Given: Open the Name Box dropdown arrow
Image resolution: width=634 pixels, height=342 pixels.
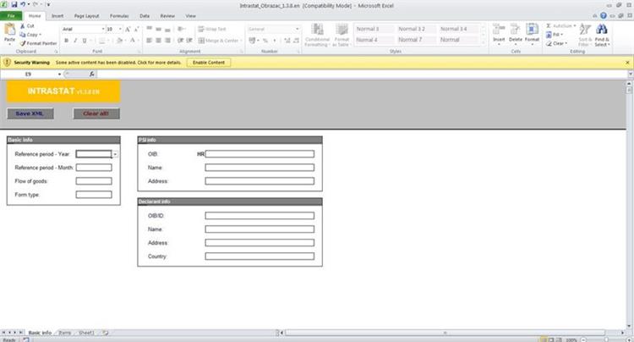Looking at the screenshot, I should coord(59,74).
